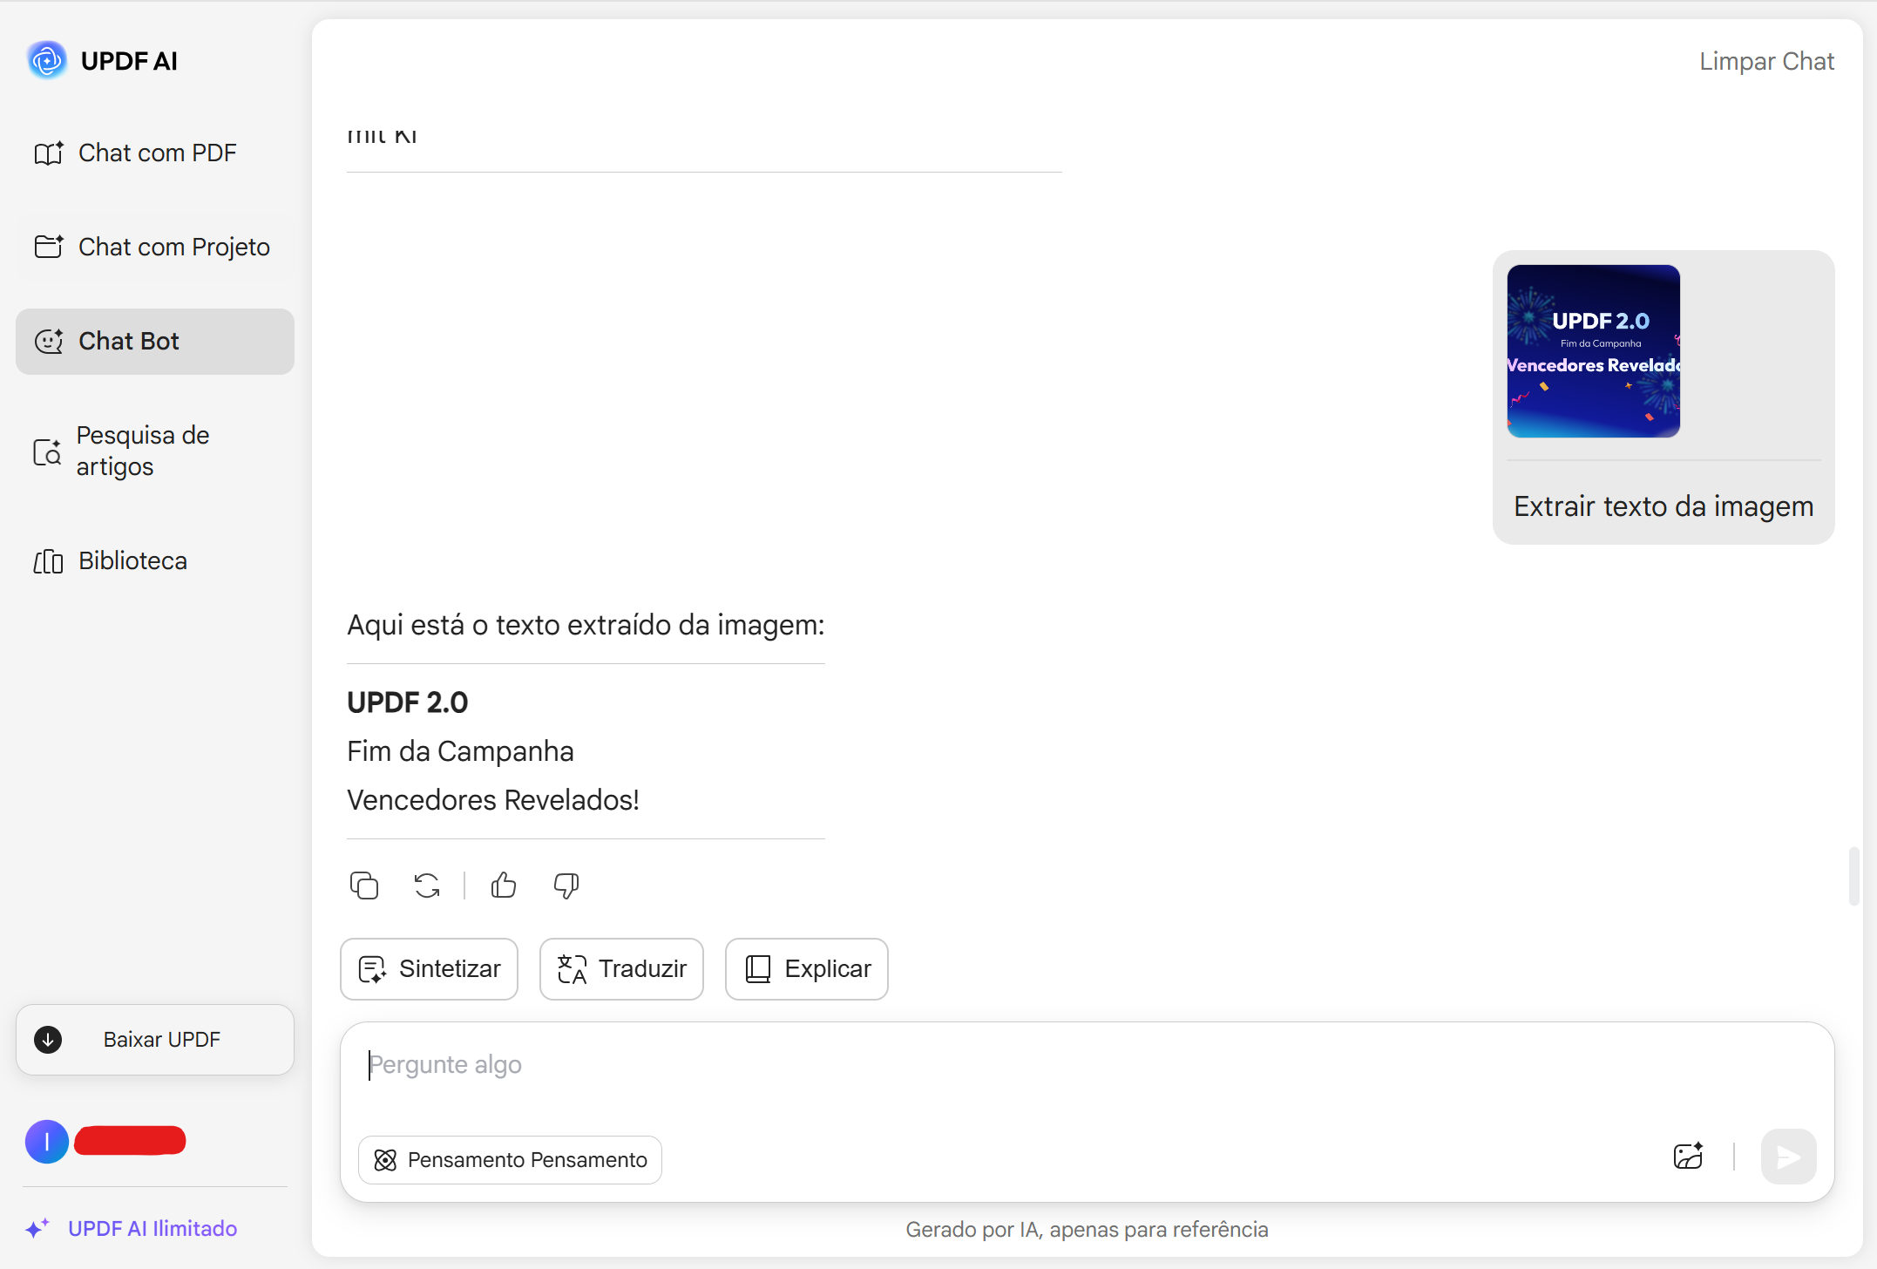Click the Baixar UPDF button
The height and width of the screenshot is (1269, 1877).
click(155, 1040)
